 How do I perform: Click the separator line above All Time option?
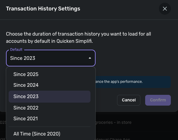point(50,127)
